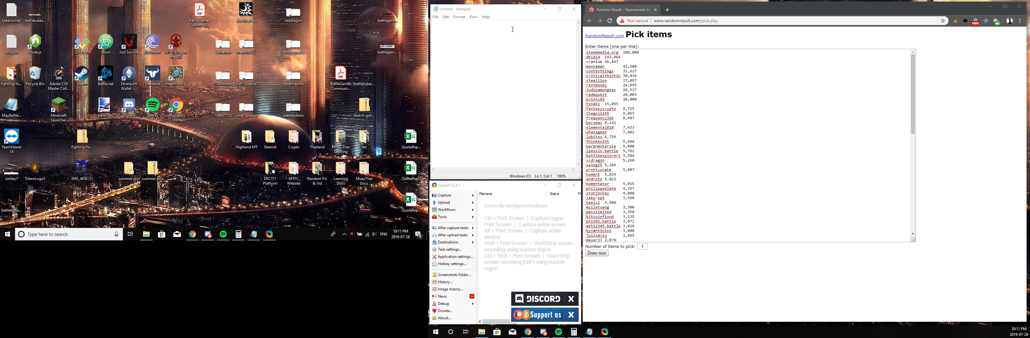1030x338 pixels.
Task: Click the items textarea vertical scrollbar thumb
Action: click(912, 94)
